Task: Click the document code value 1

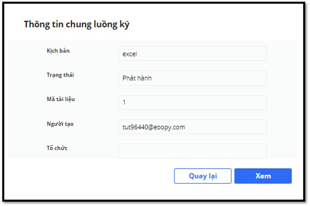Action: [124, 102]
